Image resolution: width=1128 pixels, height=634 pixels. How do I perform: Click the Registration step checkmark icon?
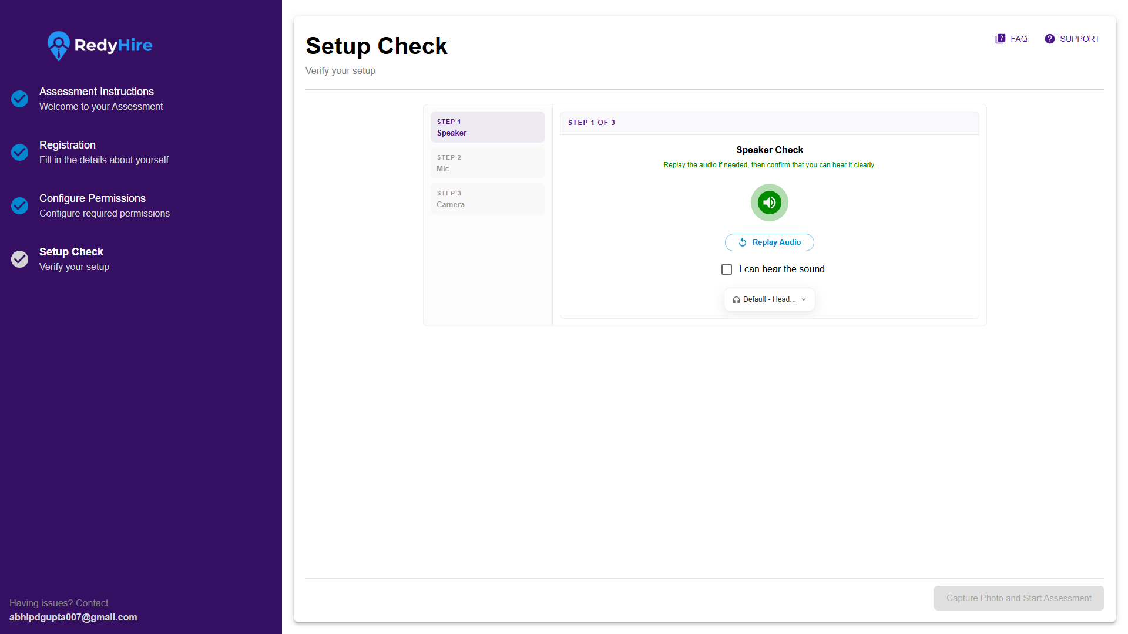[x=20, y=152]
